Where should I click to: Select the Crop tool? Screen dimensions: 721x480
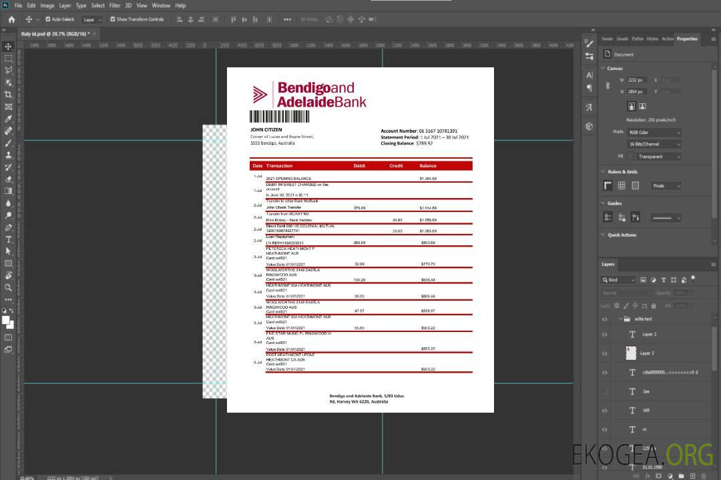click(8, 95)
